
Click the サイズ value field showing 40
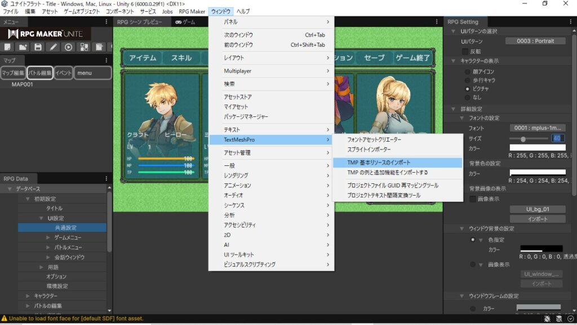[x=558, y=138]
